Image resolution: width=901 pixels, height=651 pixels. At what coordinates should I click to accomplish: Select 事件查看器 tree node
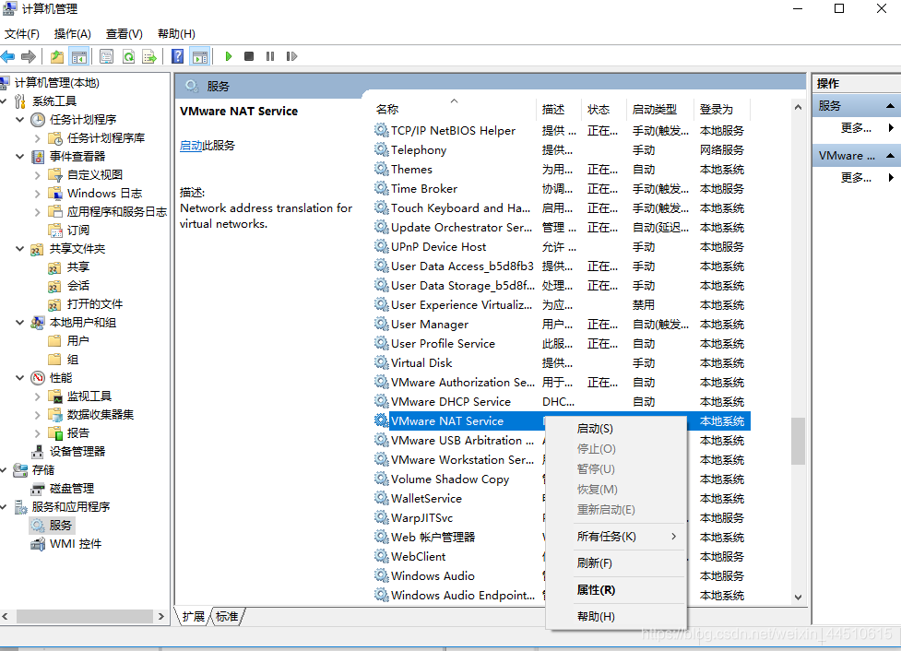(77, 156)
